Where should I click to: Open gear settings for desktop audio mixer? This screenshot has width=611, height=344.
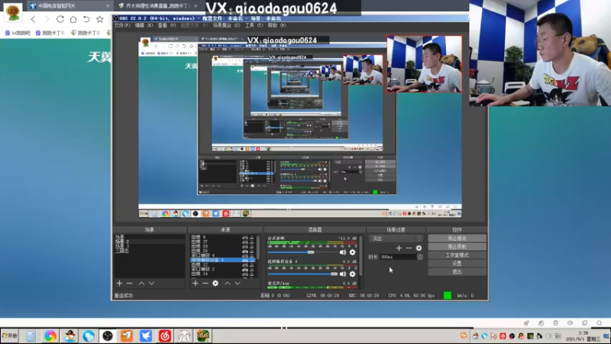tap(352, 252)
